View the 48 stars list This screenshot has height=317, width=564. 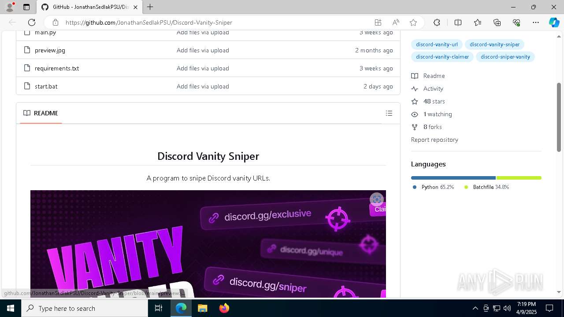[428, 101]
